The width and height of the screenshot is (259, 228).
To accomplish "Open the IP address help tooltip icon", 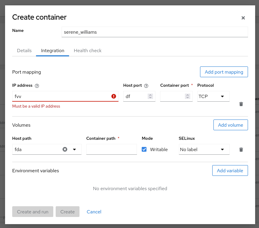I will [x=37, y=86].
